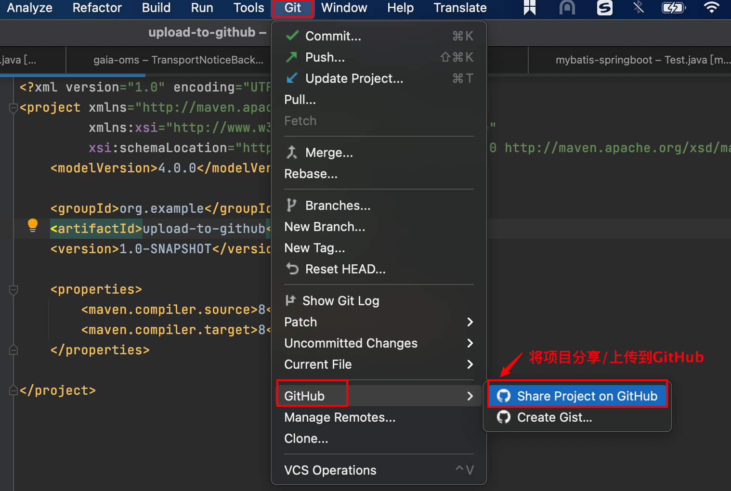The image size is (731, 491).
Task: Click the org.example groupId line
Action: pos(160,208)
